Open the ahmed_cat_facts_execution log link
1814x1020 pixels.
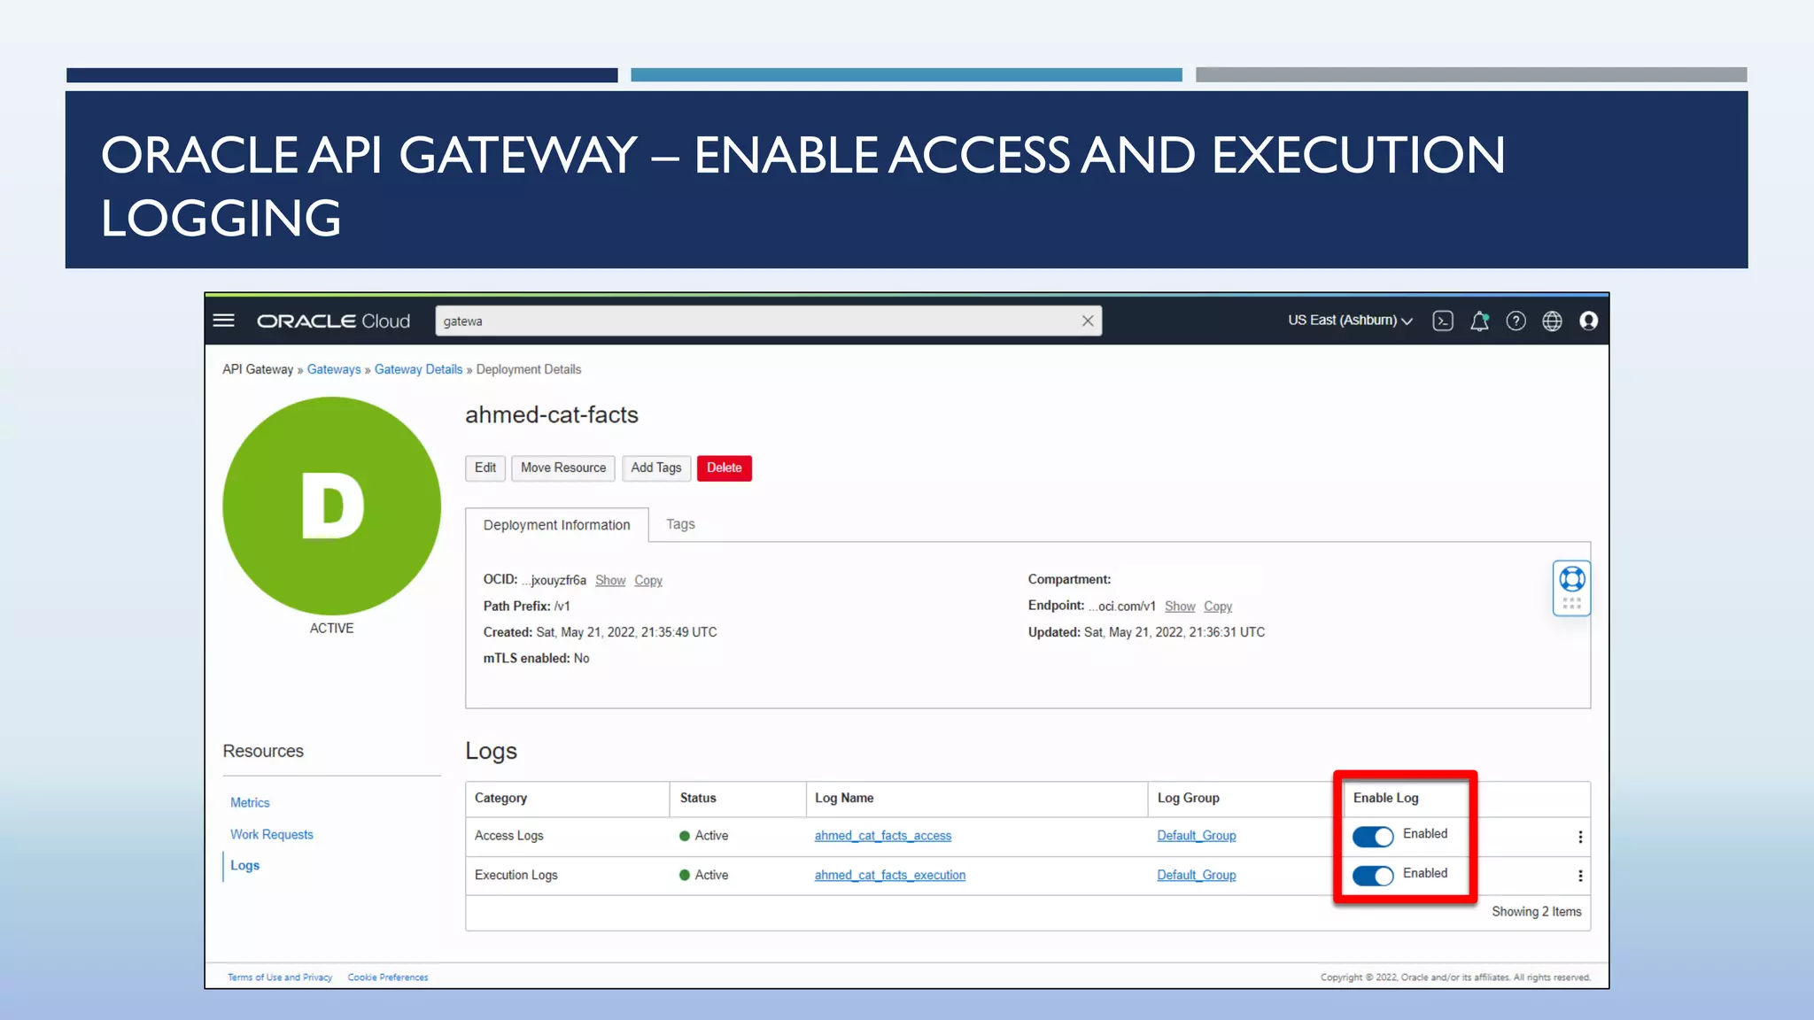point(890,875)
